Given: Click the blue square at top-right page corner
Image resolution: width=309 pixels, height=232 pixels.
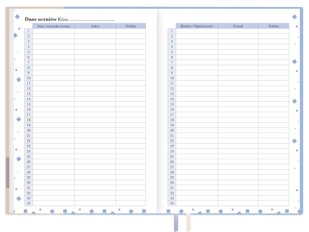Looking at the screenshot, I should (x=294, y=17).
